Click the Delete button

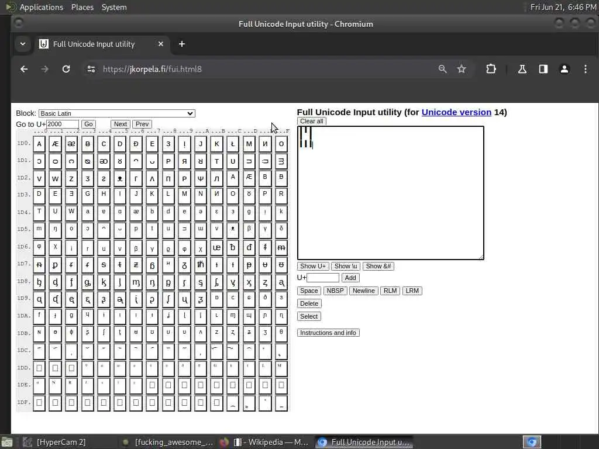[x=309, y=303]
